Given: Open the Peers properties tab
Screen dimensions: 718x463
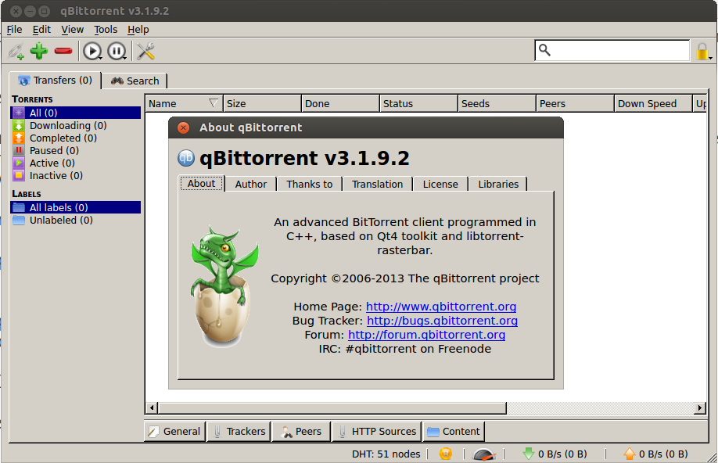Looking at the screenshot, I should tap(301, 432).
